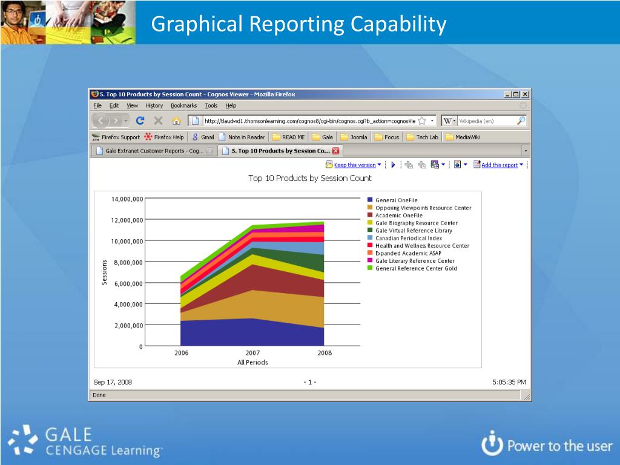Screen dimensions: 620x465
Task: Click the window resize grip in status bar
Action: [x=526, y=396]
